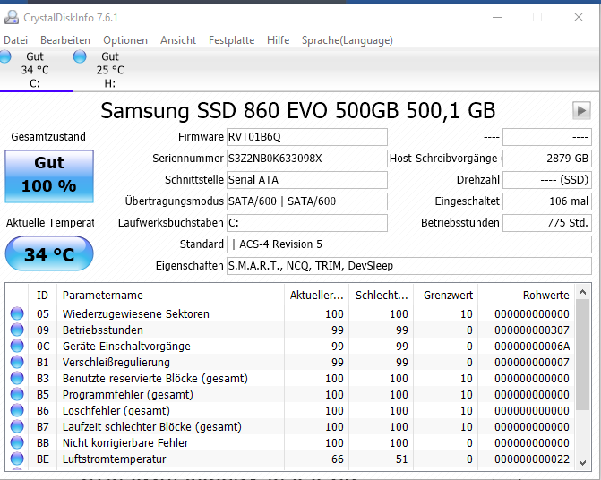Select the C: drive status orb
This screenshot has width=601, height=480.
[5, 56]
